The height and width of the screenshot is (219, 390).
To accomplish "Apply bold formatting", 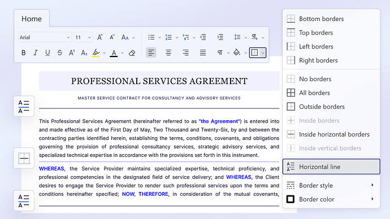I will pos(24,52).
